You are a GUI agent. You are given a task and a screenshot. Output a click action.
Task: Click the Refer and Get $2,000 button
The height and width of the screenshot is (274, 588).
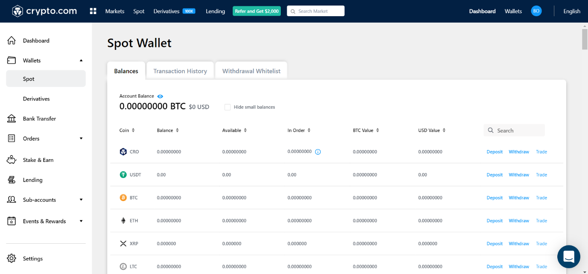257,11
